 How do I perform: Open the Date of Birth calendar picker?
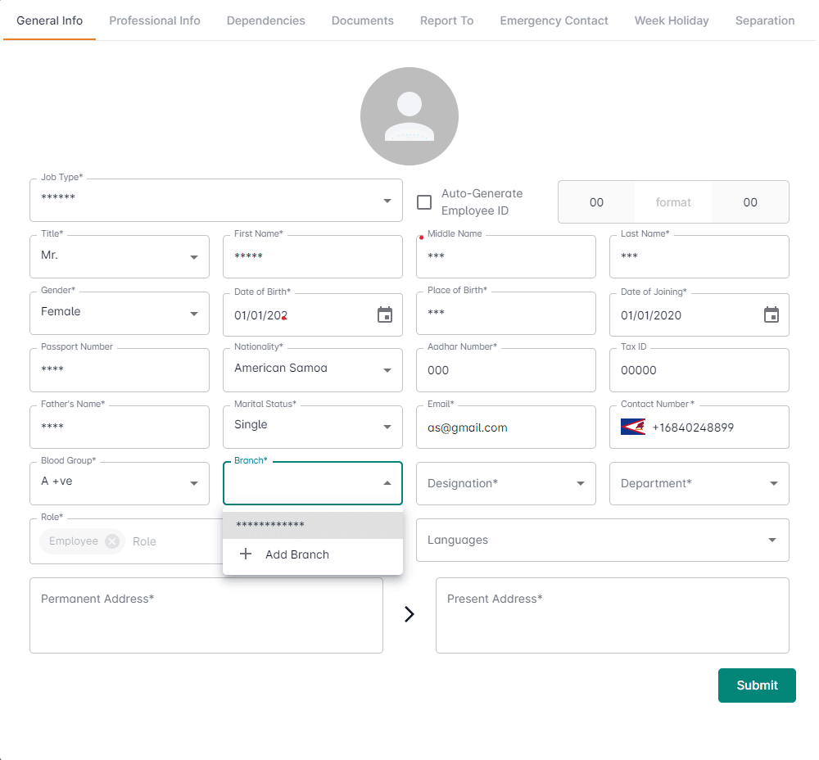[385, 315]
